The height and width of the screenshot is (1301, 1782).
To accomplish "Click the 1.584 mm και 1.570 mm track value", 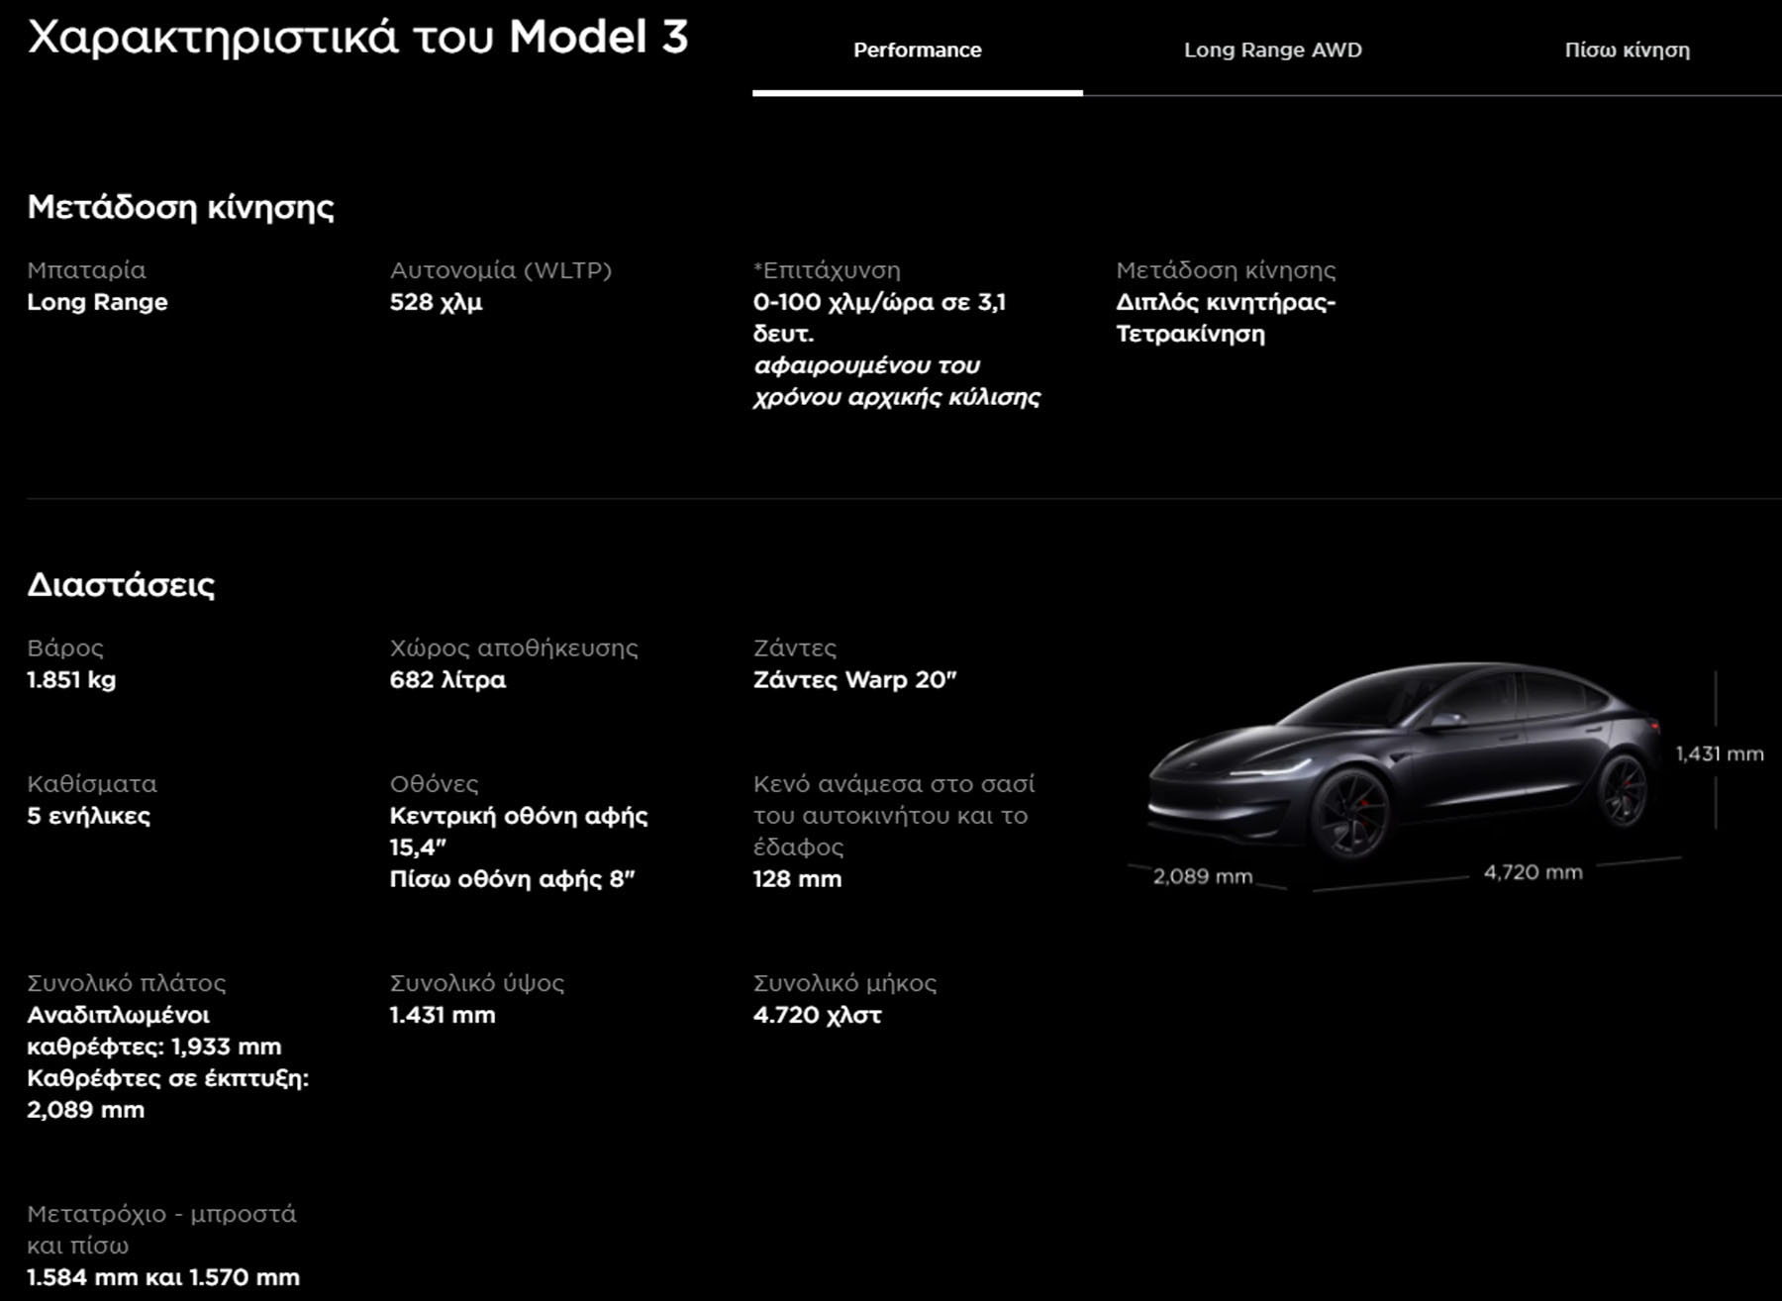I will tap(163, 1277).
